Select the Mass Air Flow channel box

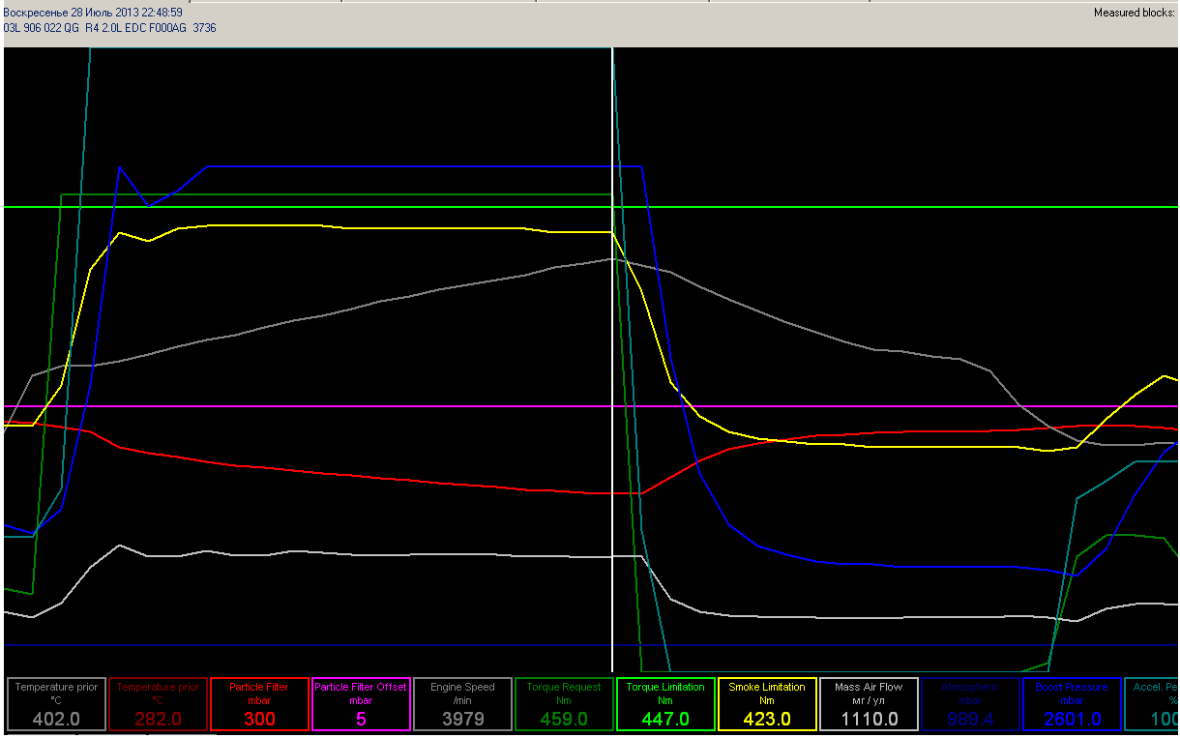tap(869, 703)
